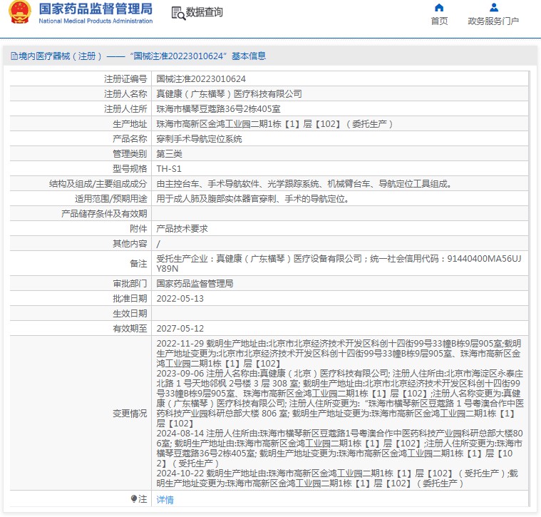Select registrant name 真健康（广东横琴）医疗科技有限公司
This screenshot has width=541, height=517.
point(229,94)
